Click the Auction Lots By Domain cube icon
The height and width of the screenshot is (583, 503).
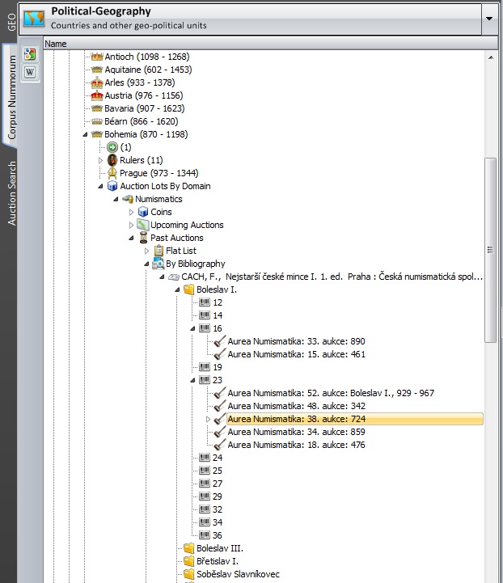pos(112,186)
